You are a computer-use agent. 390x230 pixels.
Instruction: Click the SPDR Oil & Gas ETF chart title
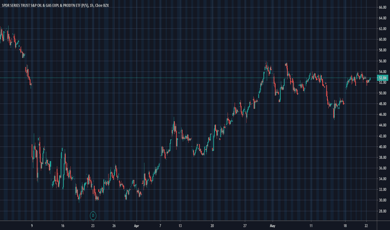[x=55, y=5]
